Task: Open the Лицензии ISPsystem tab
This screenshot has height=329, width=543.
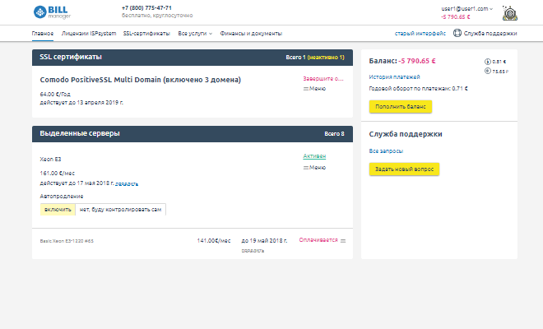Action: pyautogui.click(x=89, y=34)
